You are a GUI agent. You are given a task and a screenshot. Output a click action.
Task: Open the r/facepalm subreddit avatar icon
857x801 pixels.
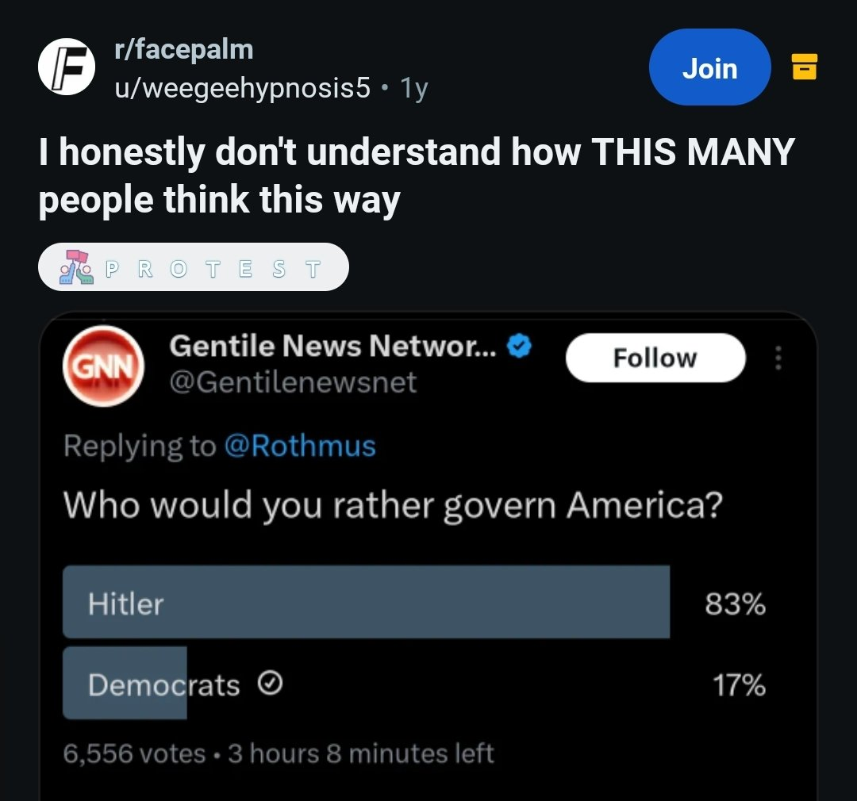coord(67,67)
